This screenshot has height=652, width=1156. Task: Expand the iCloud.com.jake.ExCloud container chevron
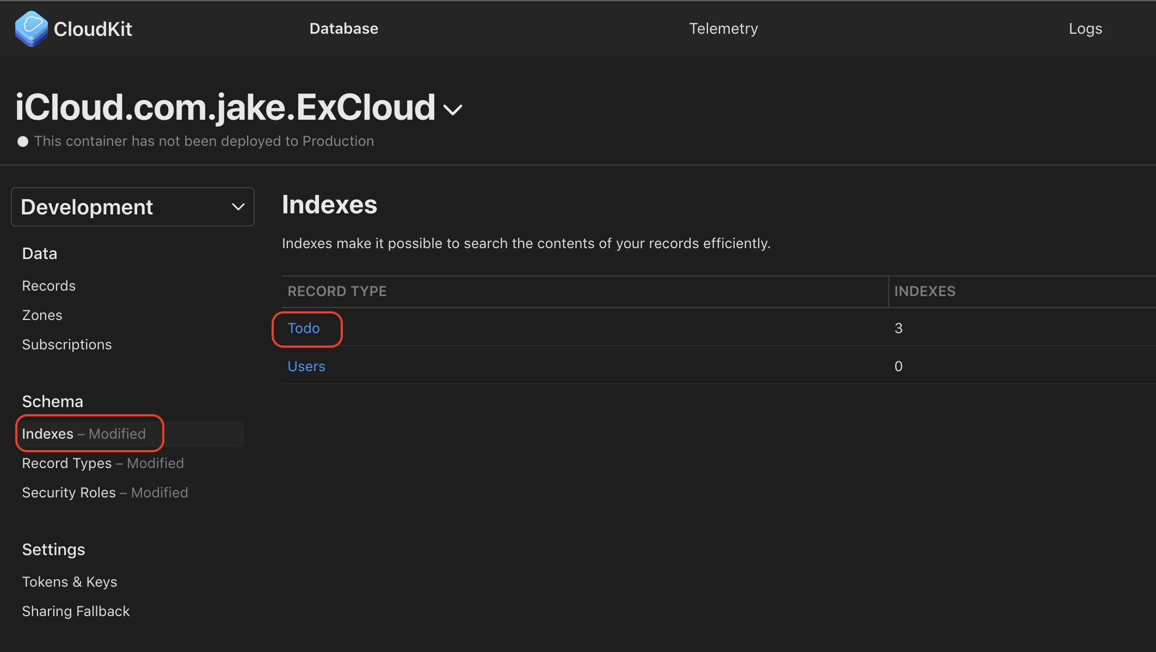pos(453,110)
